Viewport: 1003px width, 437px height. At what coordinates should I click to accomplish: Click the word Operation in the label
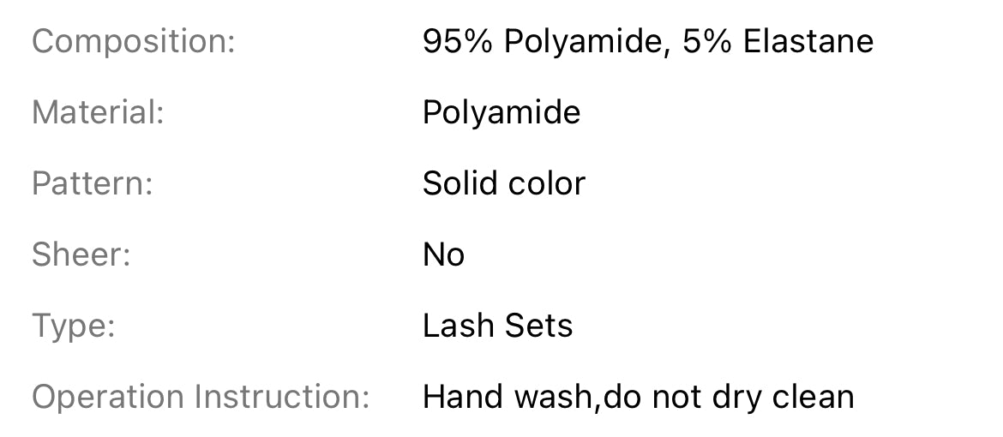tap(110, 397)
